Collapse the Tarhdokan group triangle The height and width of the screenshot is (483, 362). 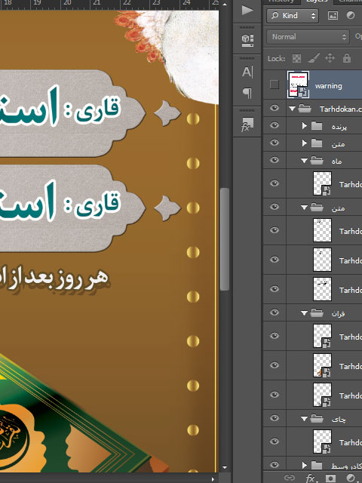pos(292,109)
